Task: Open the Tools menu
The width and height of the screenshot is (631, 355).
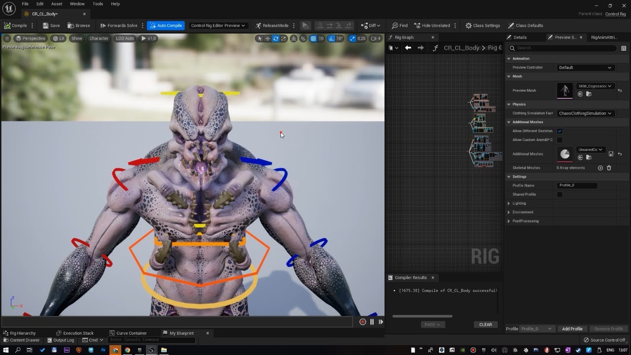Action: [x=98, y=4]
